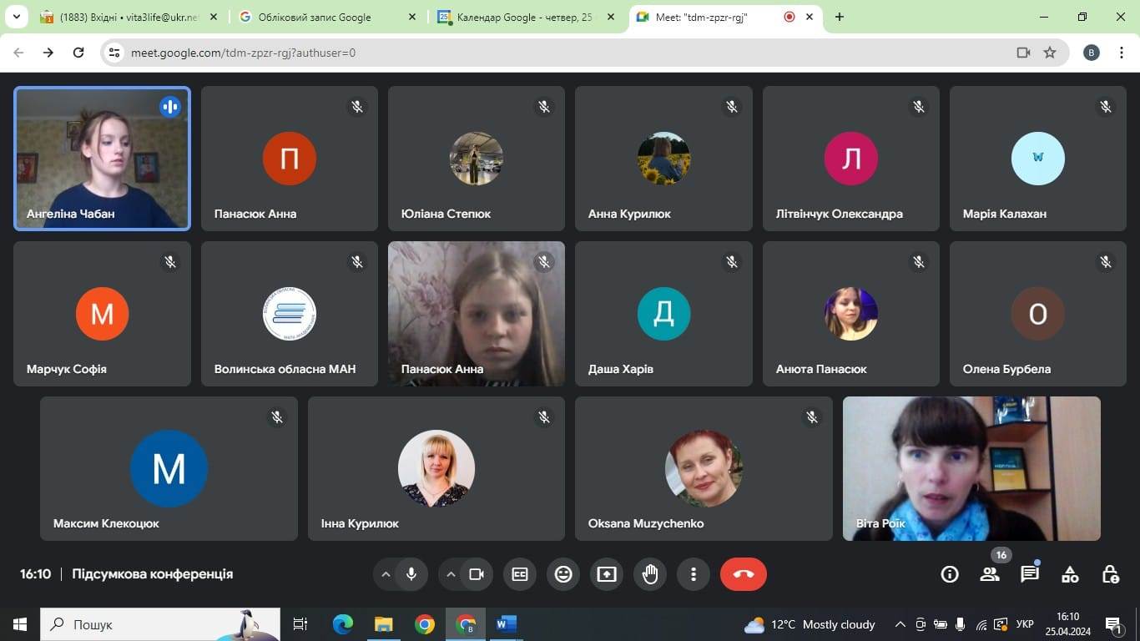Switch to the Обліковий запис Google tab
Screen dimensions: 1140x641
click(x=325, y=17)
